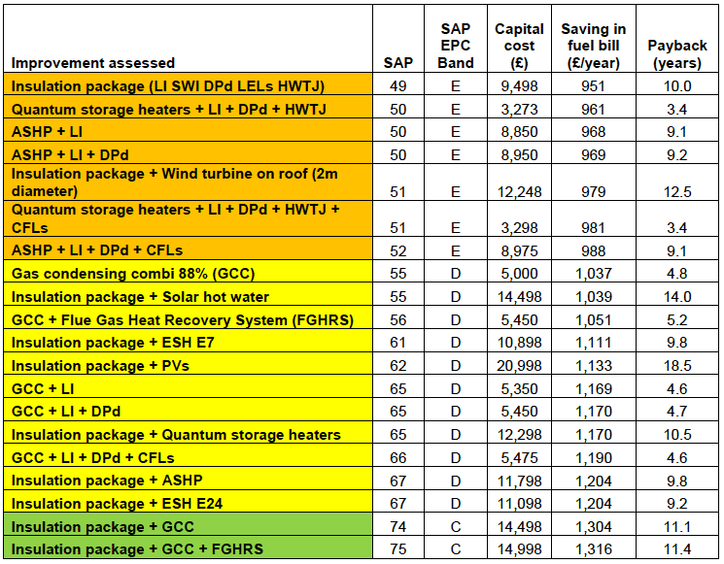Click the 'Improvement assessed' column header

pyautogui.click(x=93, y=63)
